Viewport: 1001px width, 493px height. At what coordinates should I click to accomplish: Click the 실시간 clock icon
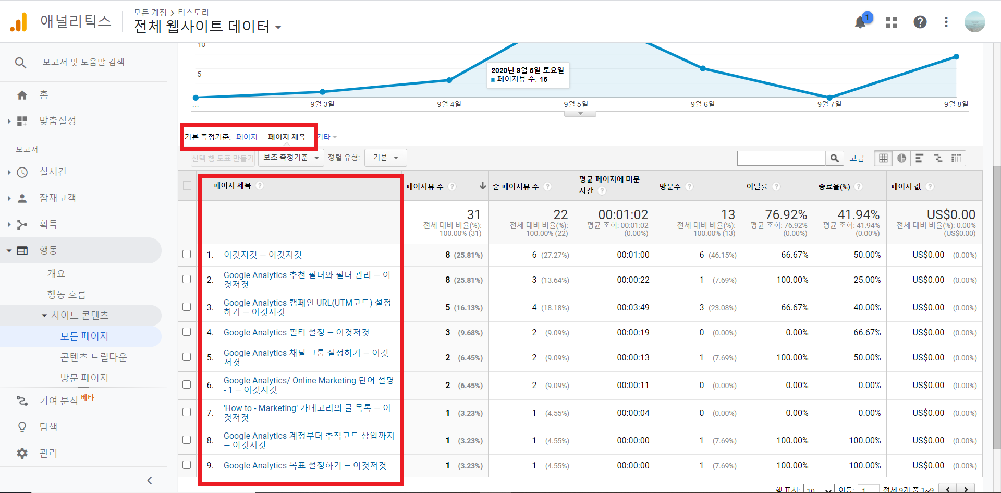coord(22,172)
